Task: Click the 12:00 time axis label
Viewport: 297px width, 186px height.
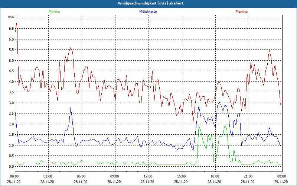Action: tap(148, 176)
